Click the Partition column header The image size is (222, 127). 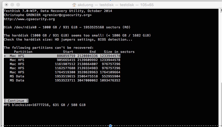click(x=23, y=52)
